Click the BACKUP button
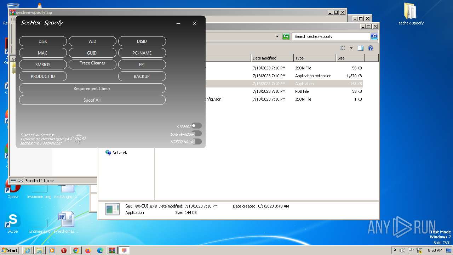Image resolution: width=453 pixels, height=255 pixels. pyautogui.click(x=142, y=76)
